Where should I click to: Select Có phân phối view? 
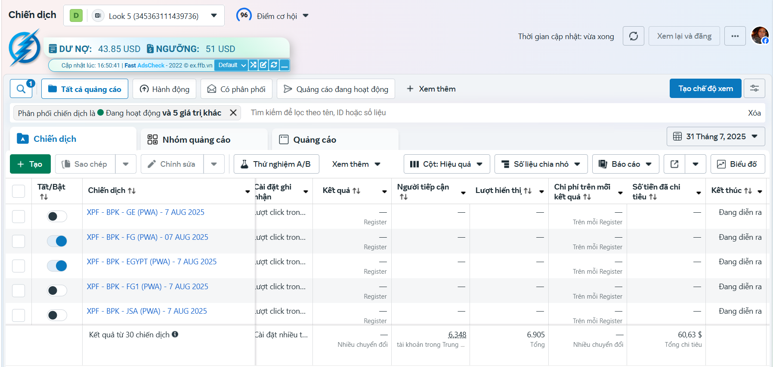pyautogui.click(x=236, y=89)
